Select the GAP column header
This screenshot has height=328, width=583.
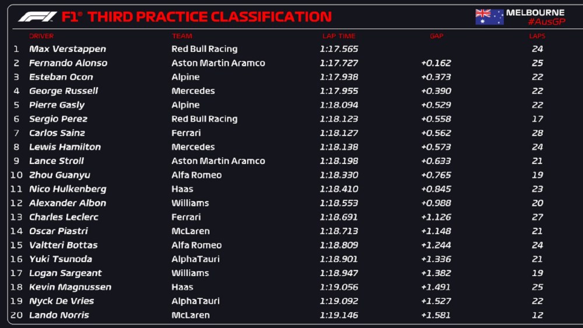(436, 36)
